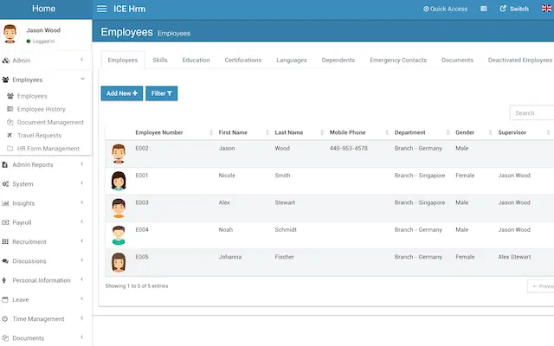Open Quick Access in the header

click(445, 9)
